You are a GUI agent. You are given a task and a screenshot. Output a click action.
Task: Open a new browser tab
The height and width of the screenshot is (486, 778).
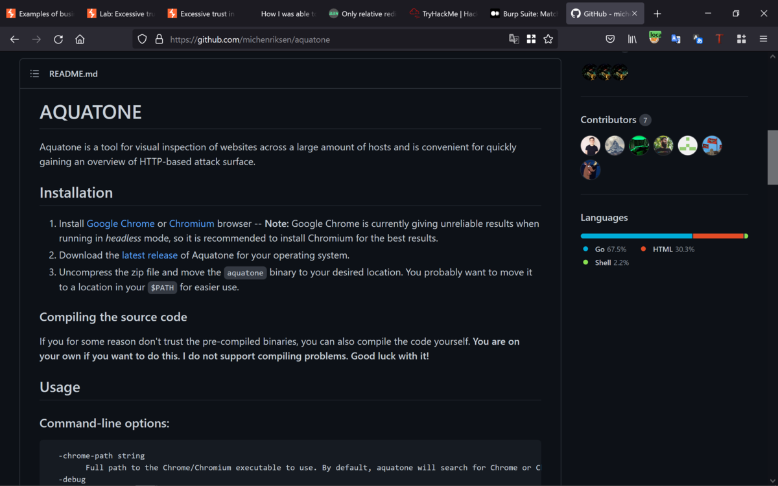tap(657, 14)
